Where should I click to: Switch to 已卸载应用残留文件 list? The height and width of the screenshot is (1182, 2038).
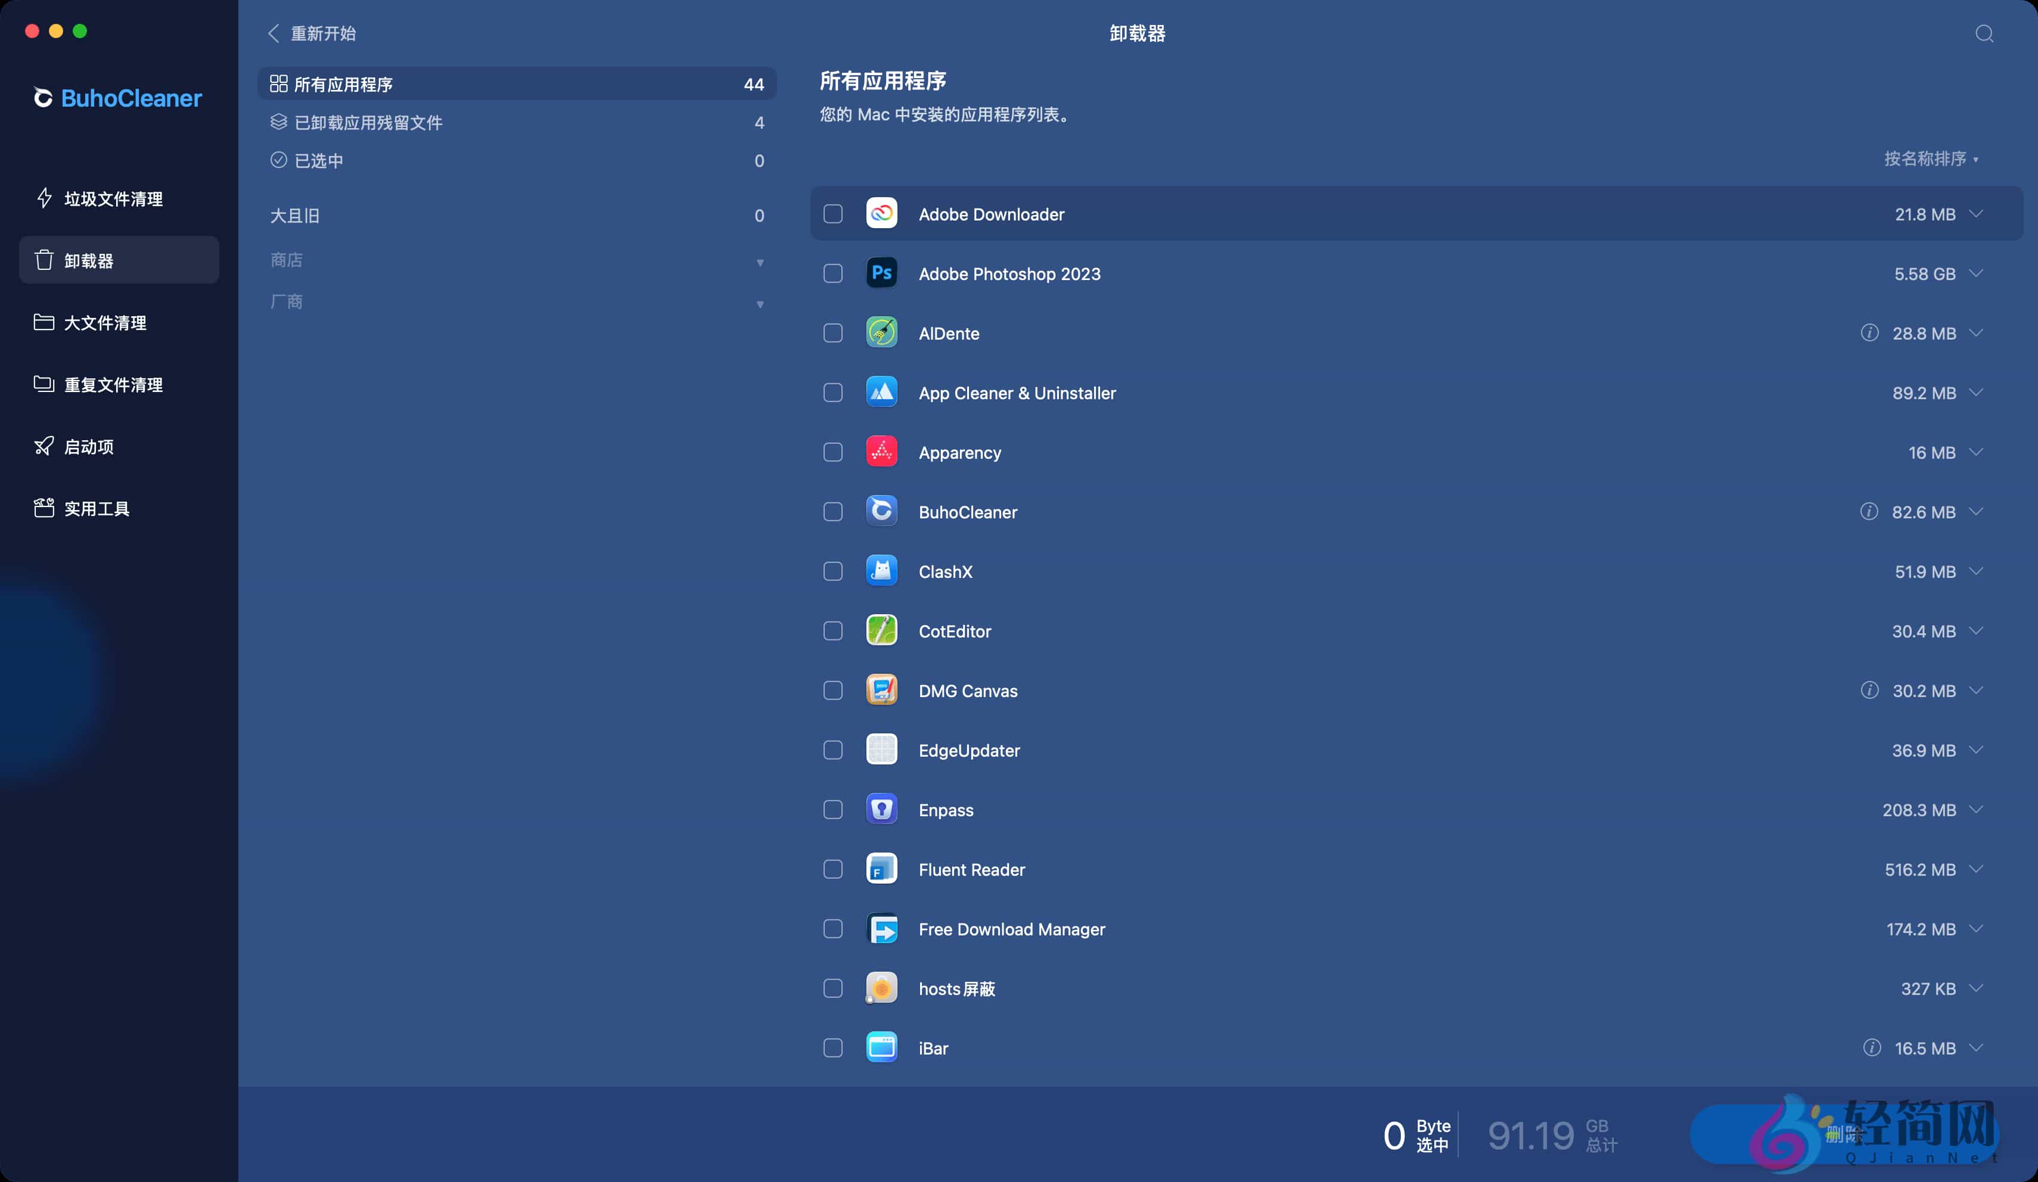pos(368,122)
